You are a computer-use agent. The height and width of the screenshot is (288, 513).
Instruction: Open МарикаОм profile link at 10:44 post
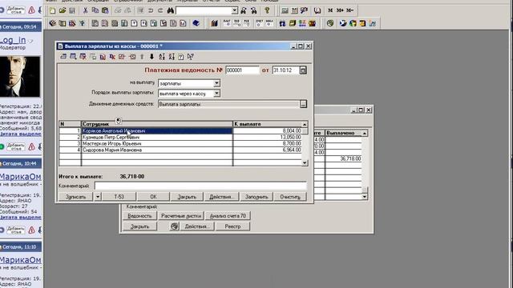coord(21,177)
